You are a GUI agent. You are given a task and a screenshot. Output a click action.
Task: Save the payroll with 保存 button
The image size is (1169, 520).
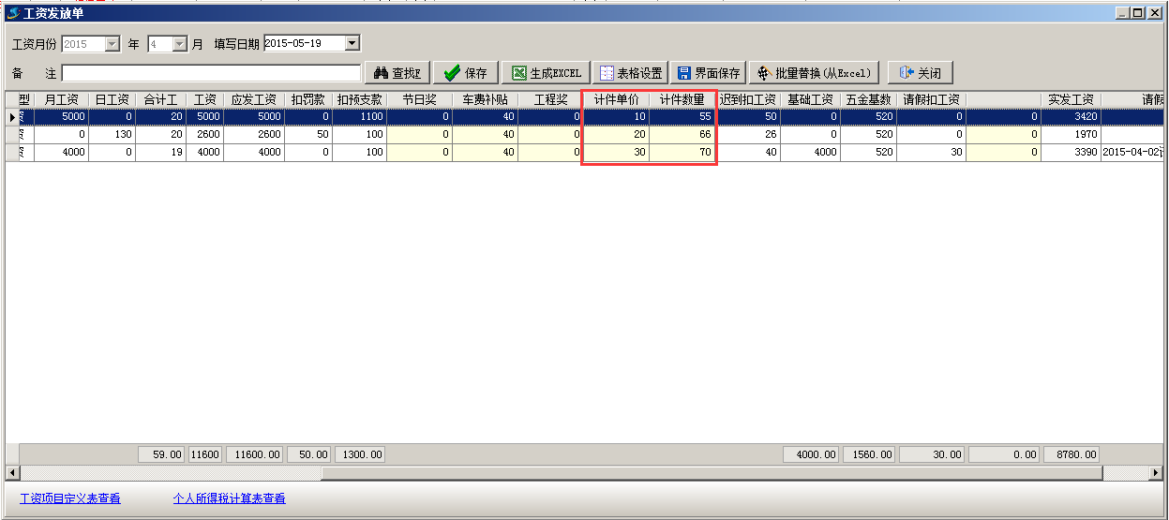(466, 73)
